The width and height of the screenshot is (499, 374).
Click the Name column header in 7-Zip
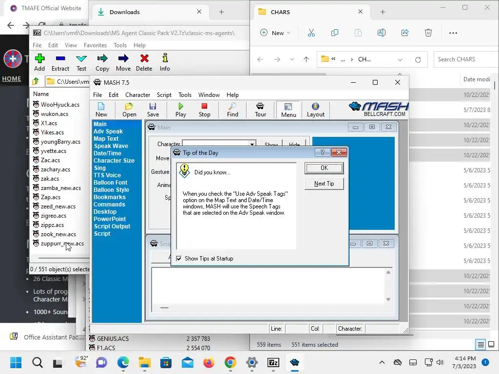click(41, 94)
